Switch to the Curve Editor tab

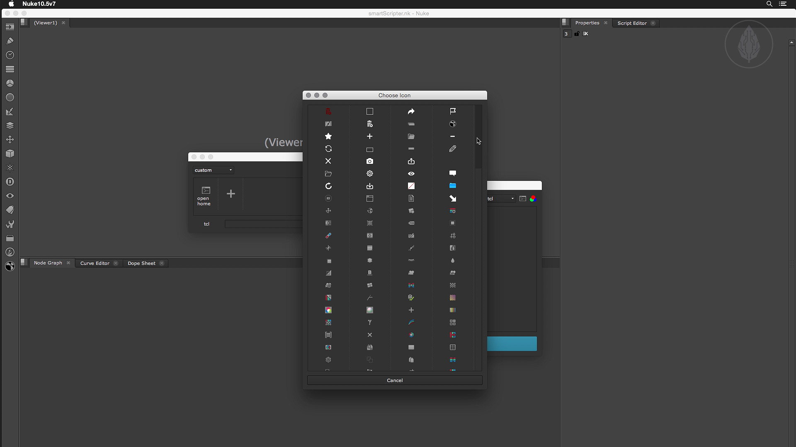pos(95,263)
